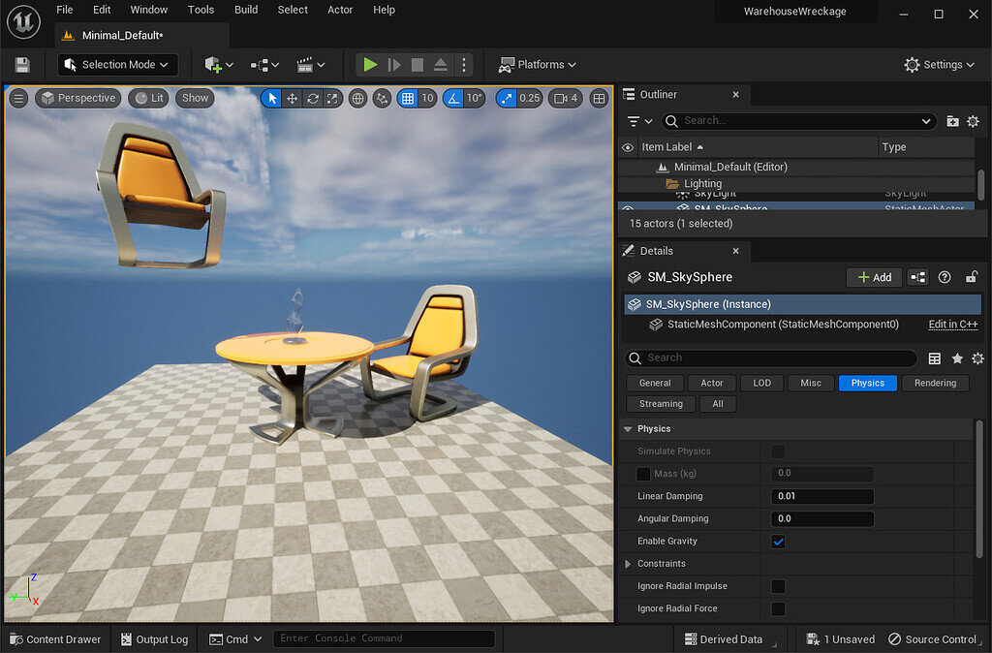Expand the Constraints section in Details

[629, 563]
